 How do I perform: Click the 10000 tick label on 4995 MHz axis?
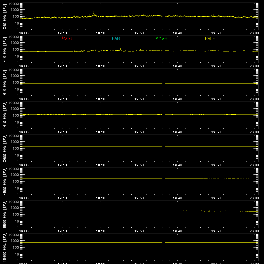pos(14,169)
